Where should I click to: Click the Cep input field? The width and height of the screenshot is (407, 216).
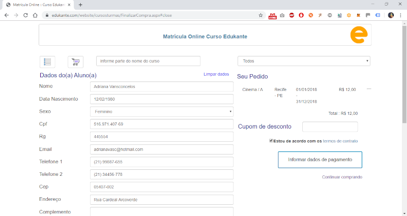click(162, 187)
